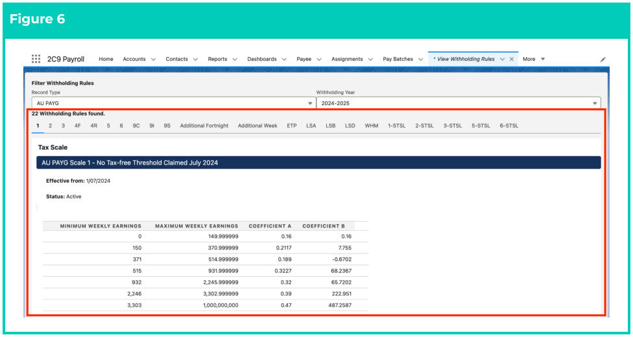
Task: Select the View Withholding Rules tab
Action: tap(464, 59)
